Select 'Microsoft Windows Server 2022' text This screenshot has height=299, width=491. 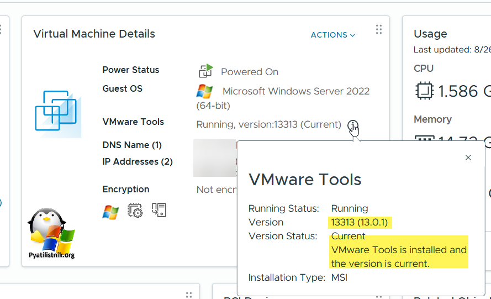click(296, 91)
